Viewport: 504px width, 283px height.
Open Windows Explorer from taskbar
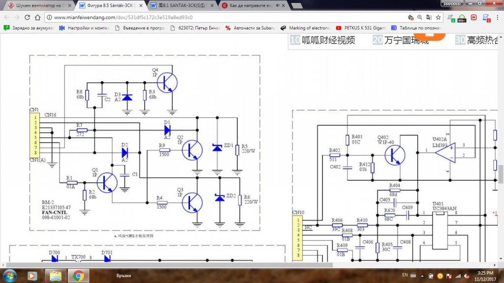tap(55, 276)
